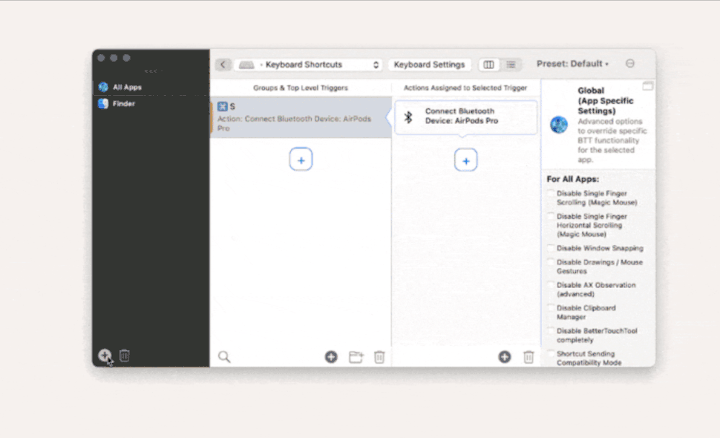Enable Disable Window Snapping checkbox
The image size is (720, 438).
551,248
